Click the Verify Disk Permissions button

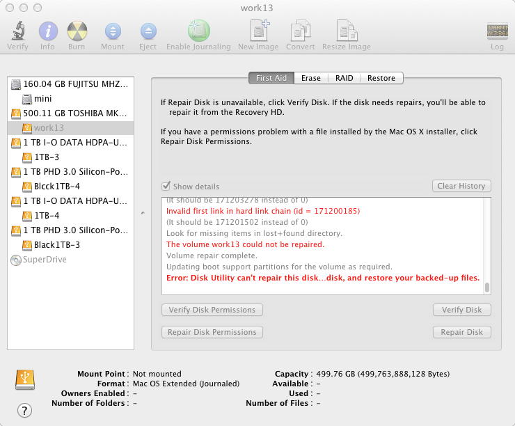click(x=212, y=310)
